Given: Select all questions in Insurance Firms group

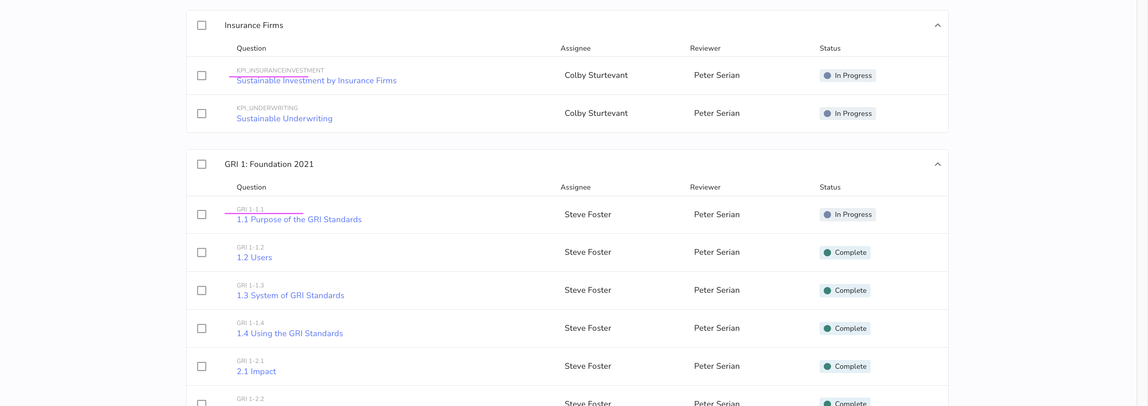Looking at the screenshot, I should [x=201, y=25].
